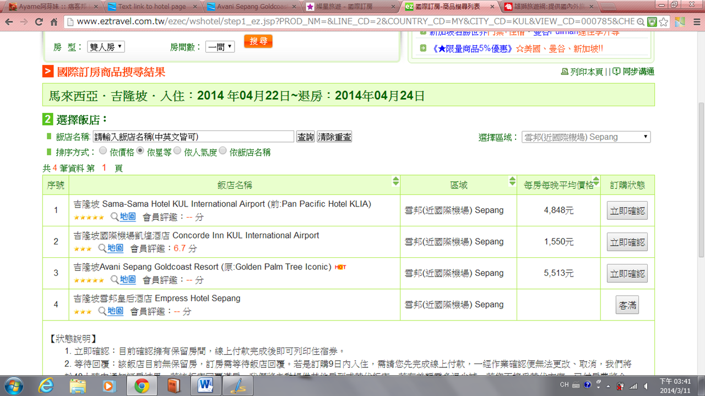Go back with the browser Back arrow
Image resolution: width=705 pixels, height=396 pixels.
point(9,22)
